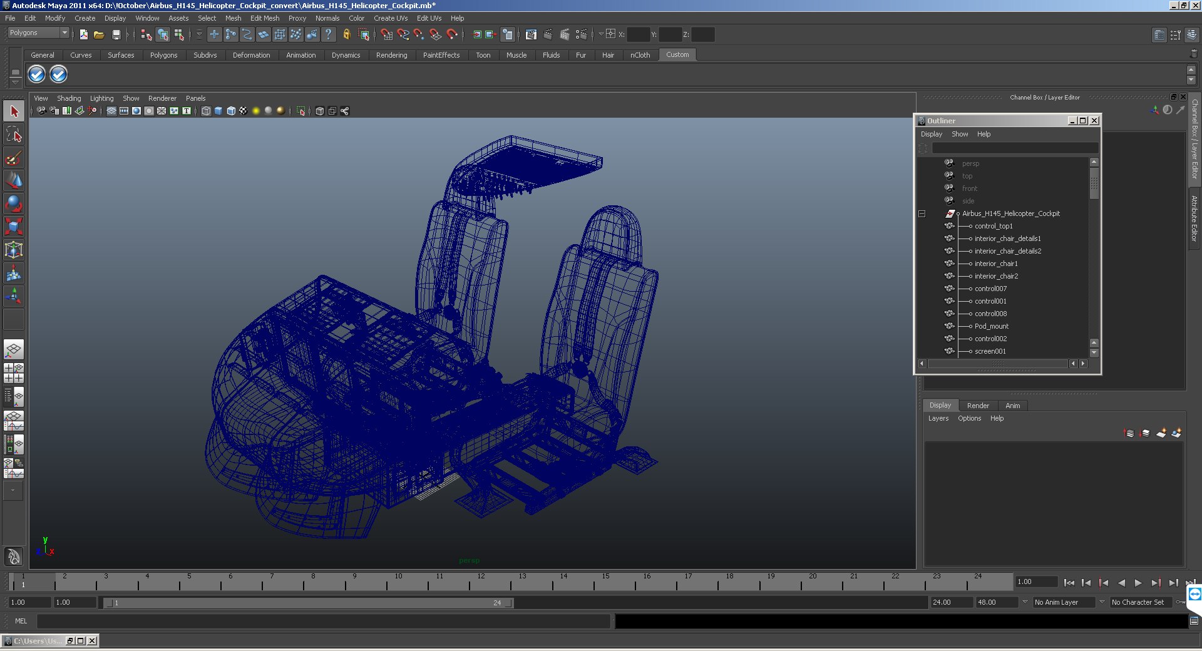Collapse the Airbus_H145_Helicopter_Cockpit node in Outliner

pos(922,213)
